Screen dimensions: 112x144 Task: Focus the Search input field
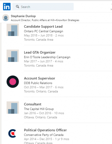(43, 7)
